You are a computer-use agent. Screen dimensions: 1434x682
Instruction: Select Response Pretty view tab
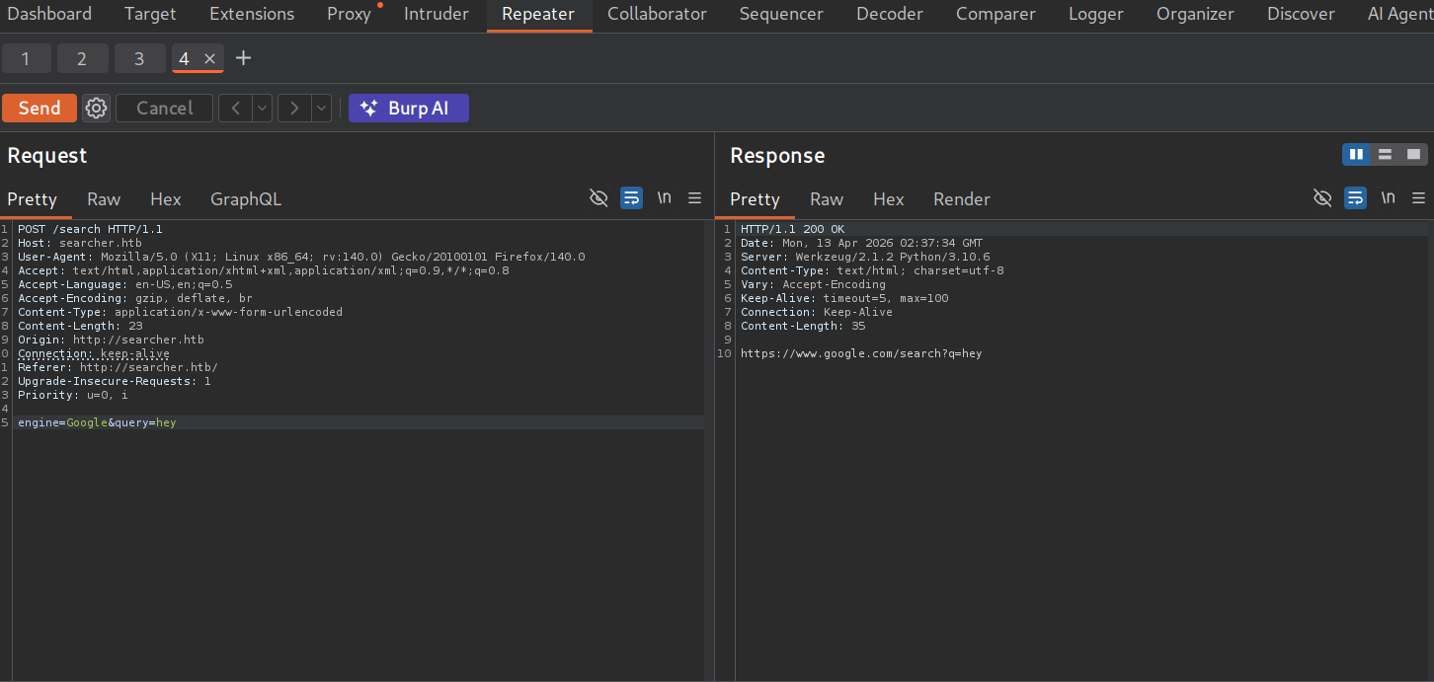(756, 199)
